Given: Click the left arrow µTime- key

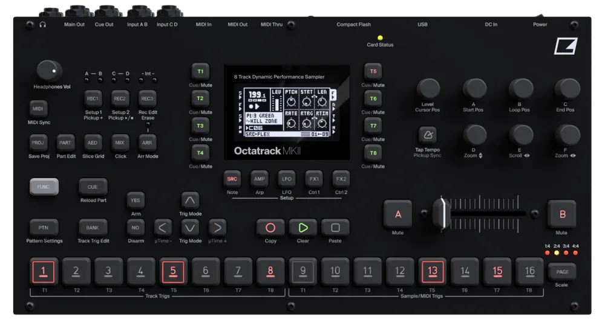Looking at the screenshot, I should point(162,228).
